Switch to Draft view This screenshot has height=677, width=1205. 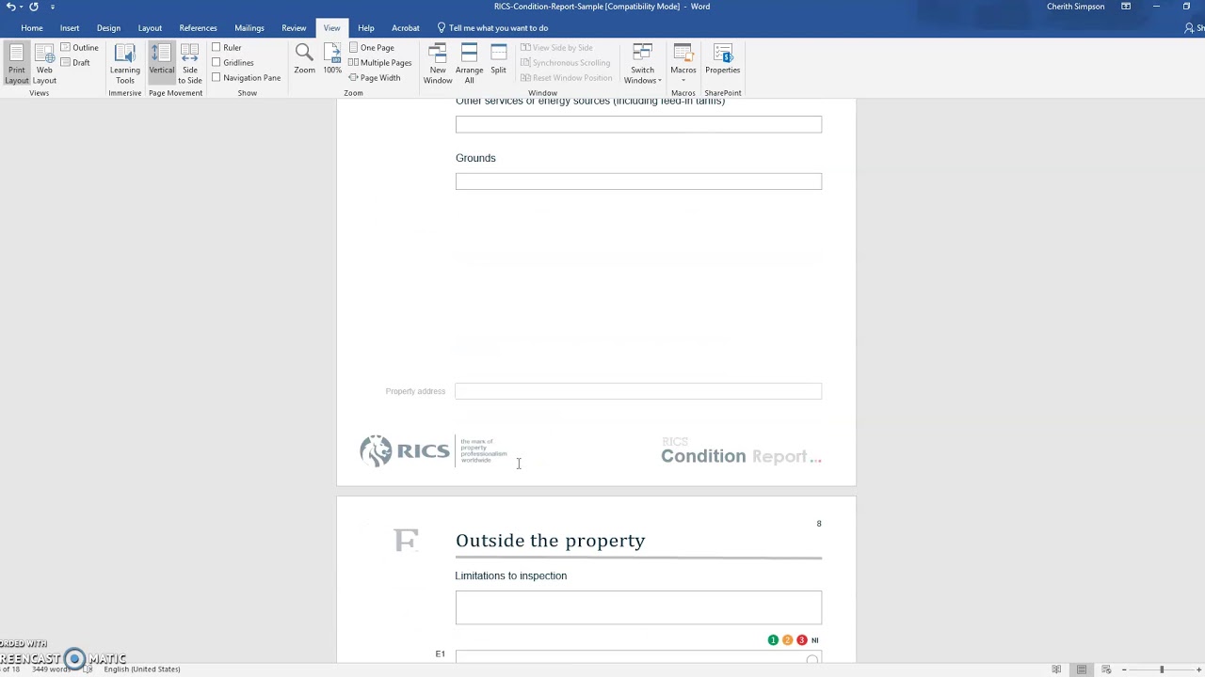point(75,63)
